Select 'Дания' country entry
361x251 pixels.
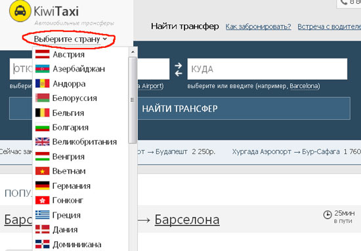[x=65, y=230]
